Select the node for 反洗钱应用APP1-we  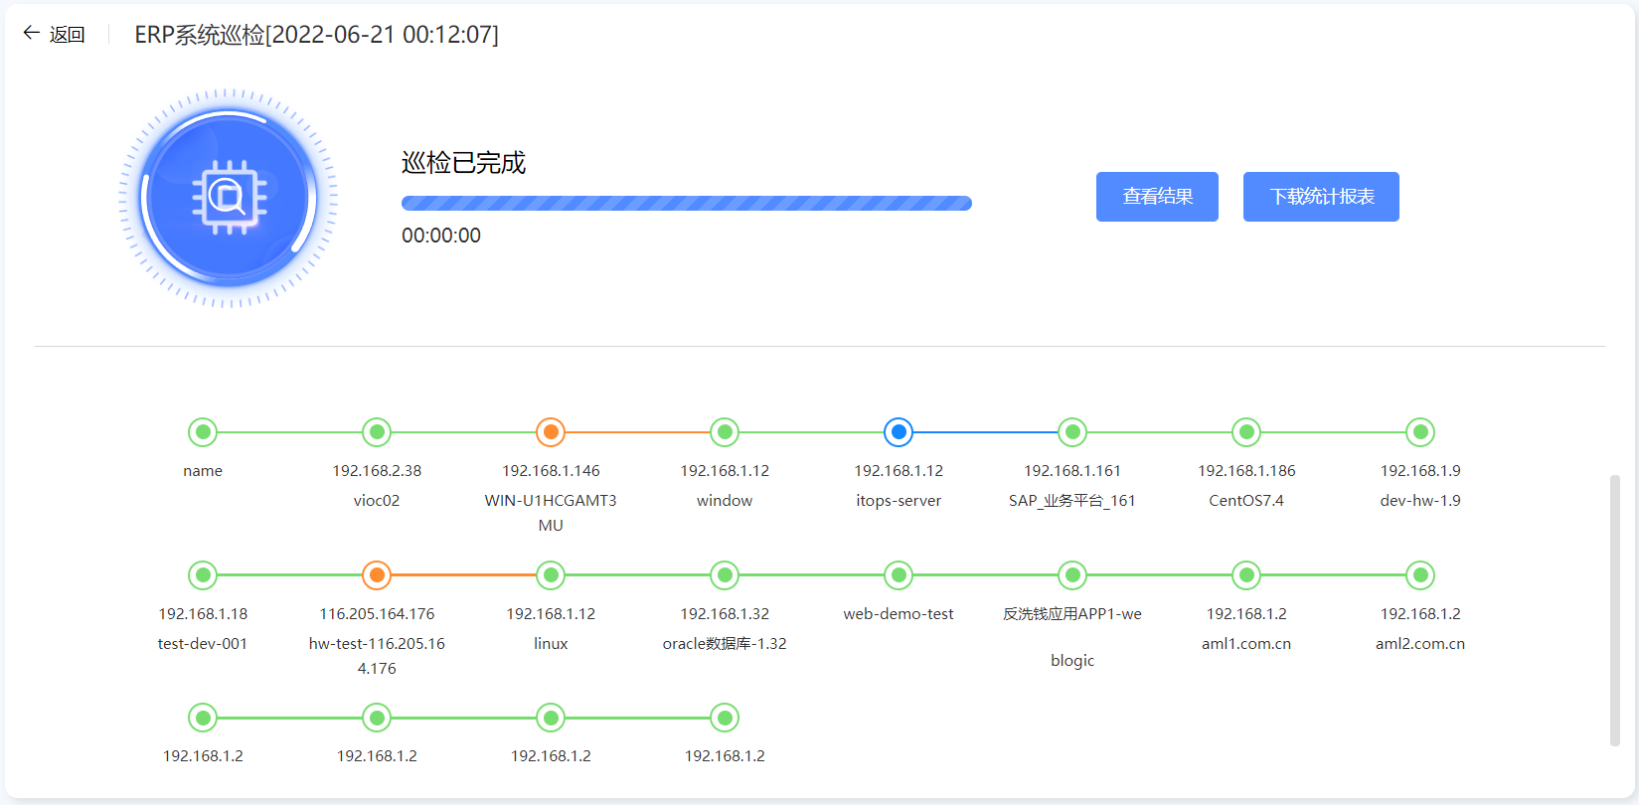point(1072,575)
